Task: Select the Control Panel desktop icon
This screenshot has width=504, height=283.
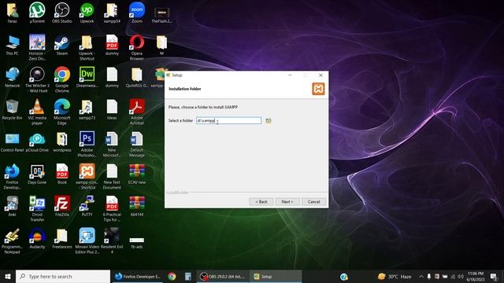Action: pyautogui.click(x=13, y=141)
